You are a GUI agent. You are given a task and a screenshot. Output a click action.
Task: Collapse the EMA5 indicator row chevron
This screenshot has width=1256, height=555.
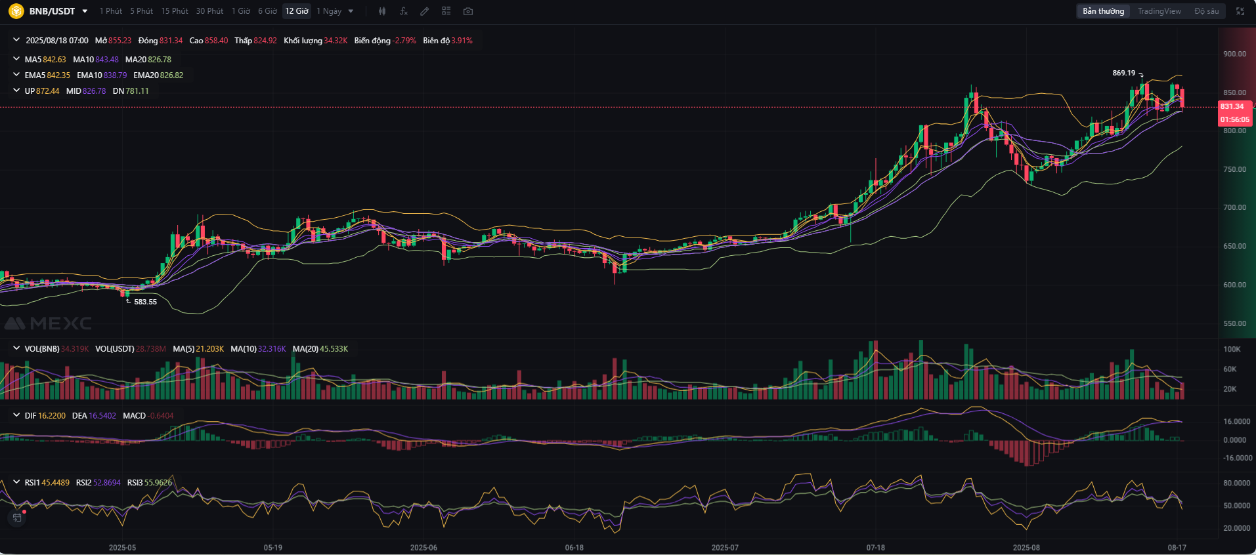(16, 75)
